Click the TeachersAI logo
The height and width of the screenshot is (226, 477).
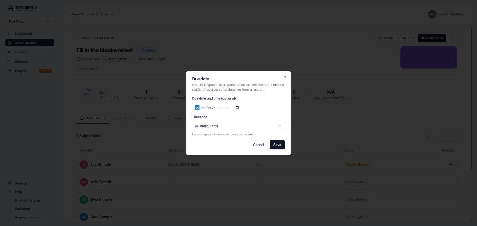22,8
